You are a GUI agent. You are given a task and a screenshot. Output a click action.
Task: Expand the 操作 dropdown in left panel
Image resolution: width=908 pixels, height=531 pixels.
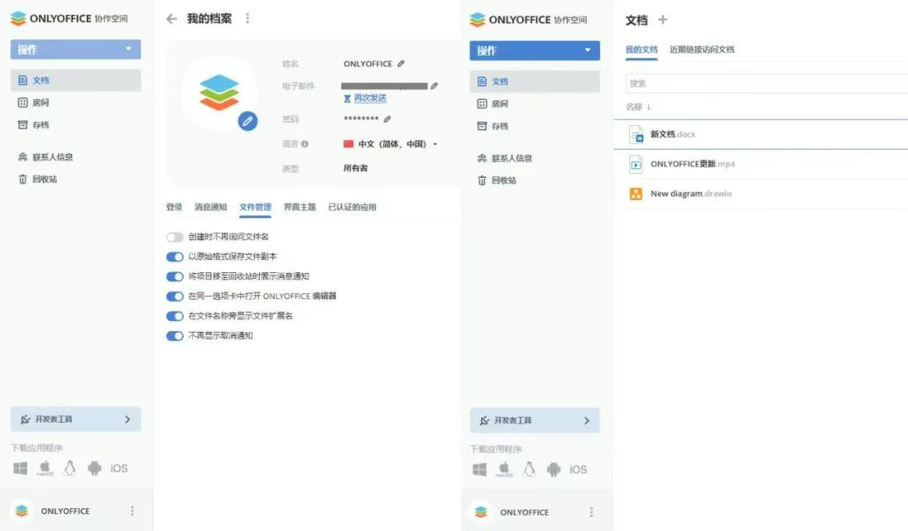pos(76,50)
